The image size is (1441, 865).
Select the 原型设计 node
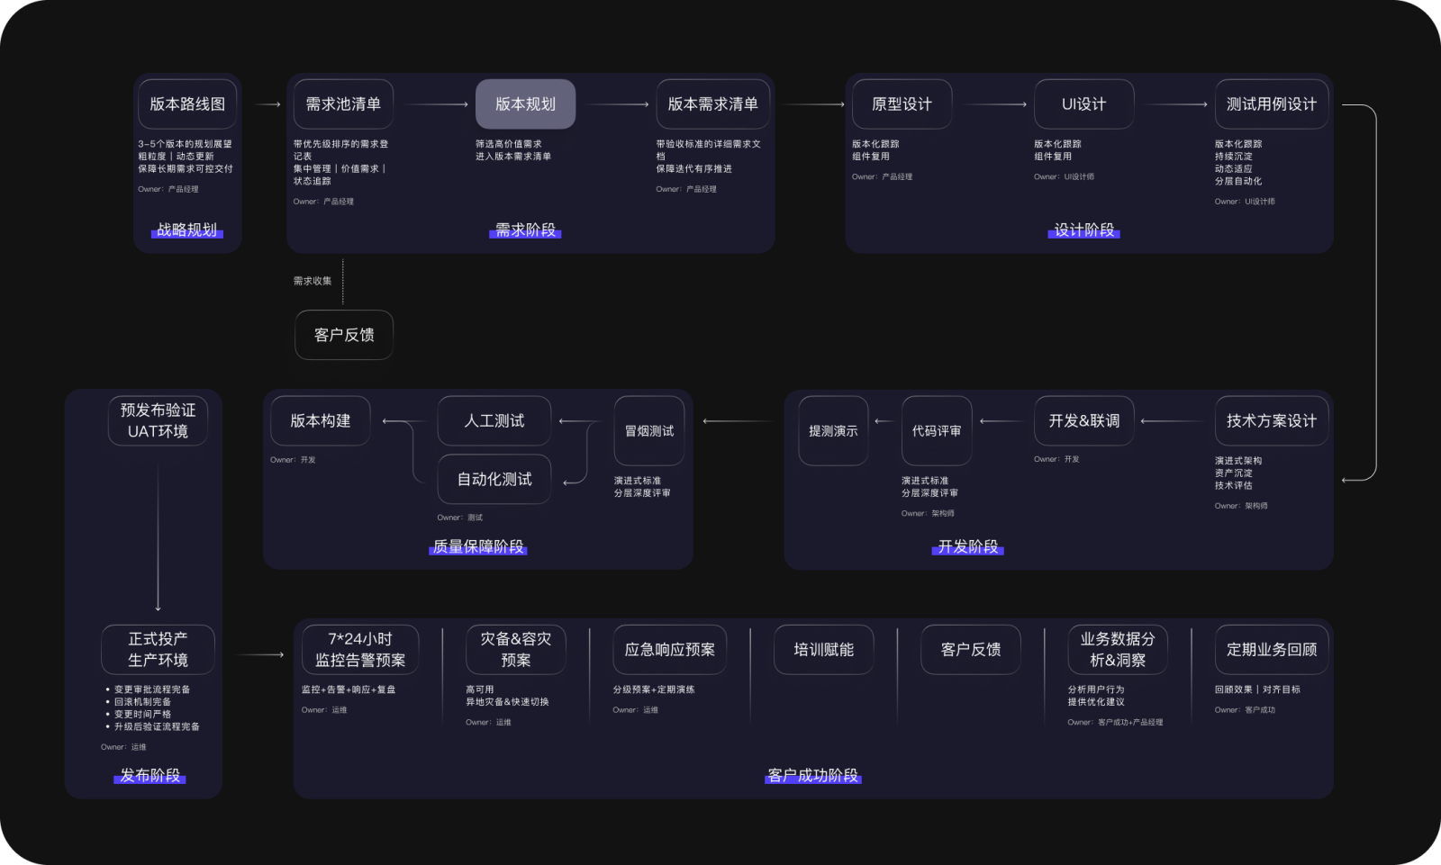902,104
